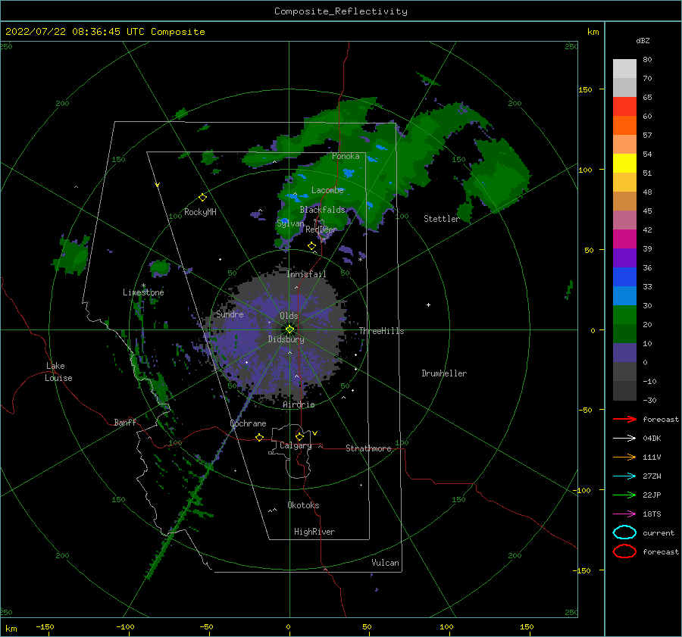Click the green 22JP arrow in the legend
This screenshot has height=637, width=682.
point(624,495)
